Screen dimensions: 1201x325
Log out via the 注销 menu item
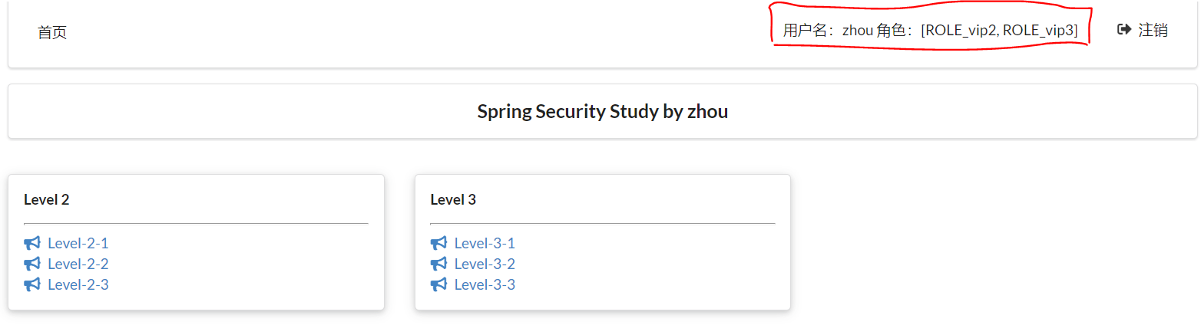(1153, 30)
